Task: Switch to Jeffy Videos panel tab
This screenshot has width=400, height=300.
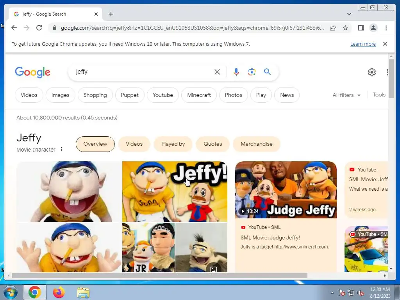Action: click(134, 144)
